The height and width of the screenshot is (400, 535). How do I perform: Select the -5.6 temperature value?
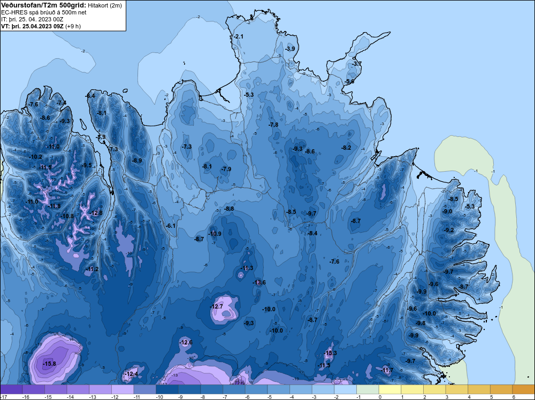349,81
